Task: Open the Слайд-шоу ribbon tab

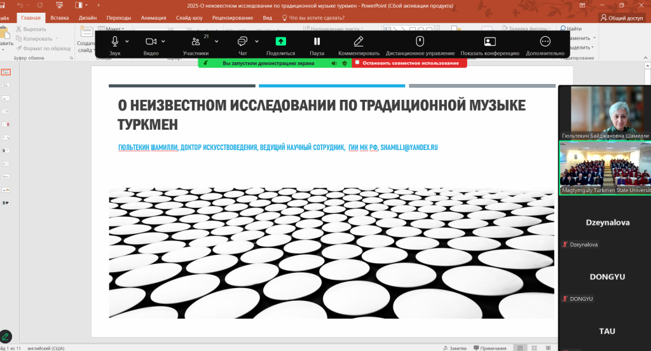Action: [189, 18]
